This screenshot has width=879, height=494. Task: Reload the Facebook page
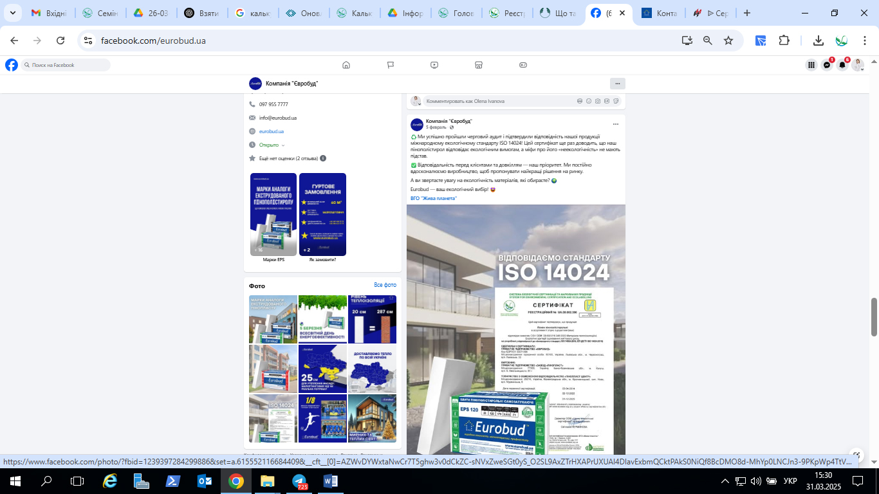[60, 41]
